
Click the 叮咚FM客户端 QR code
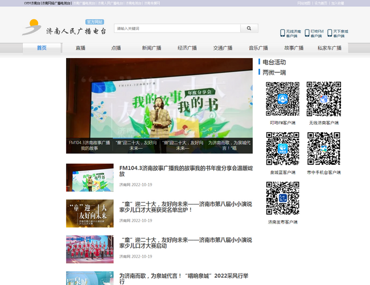point(282,99)
